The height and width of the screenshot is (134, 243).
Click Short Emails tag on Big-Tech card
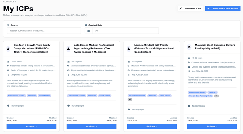pyautogui.click(x=44, y=96)
